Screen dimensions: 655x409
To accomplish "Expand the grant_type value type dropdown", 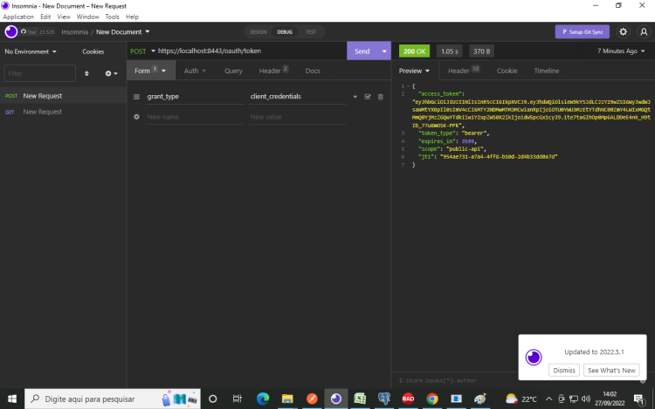I will 355,97.
